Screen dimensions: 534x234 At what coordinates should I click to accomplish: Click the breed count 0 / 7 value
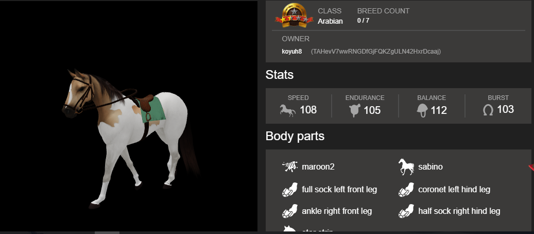[363, 21]
